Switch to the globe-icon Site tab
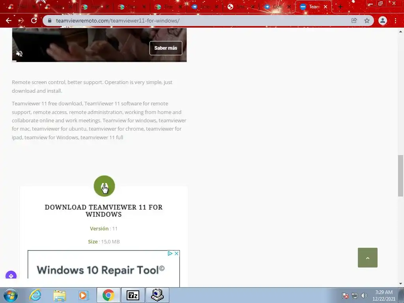 [x=240, y=7]
